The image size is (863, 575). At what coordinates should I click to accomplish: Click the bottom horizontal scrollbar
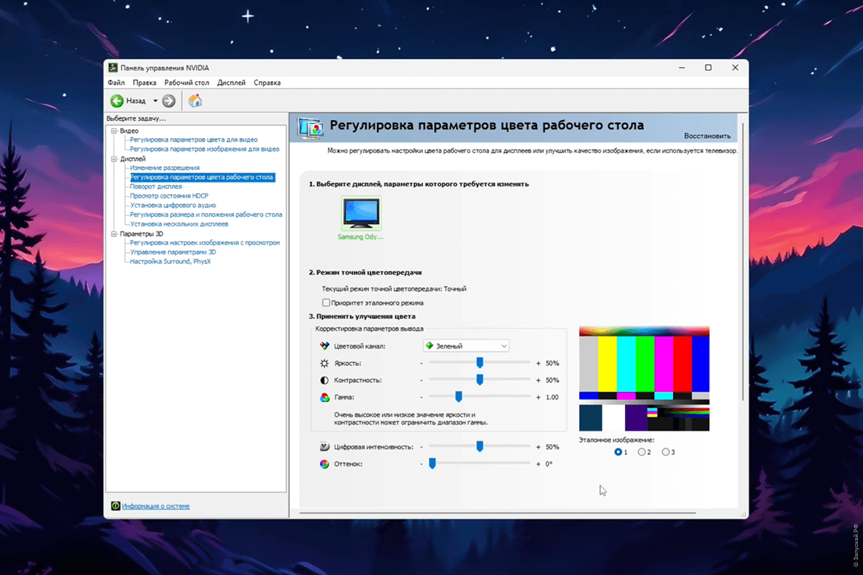tap(498, 513)
